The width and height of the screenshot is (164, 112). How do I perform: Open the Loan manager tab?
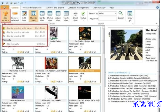tap(99, 8)
